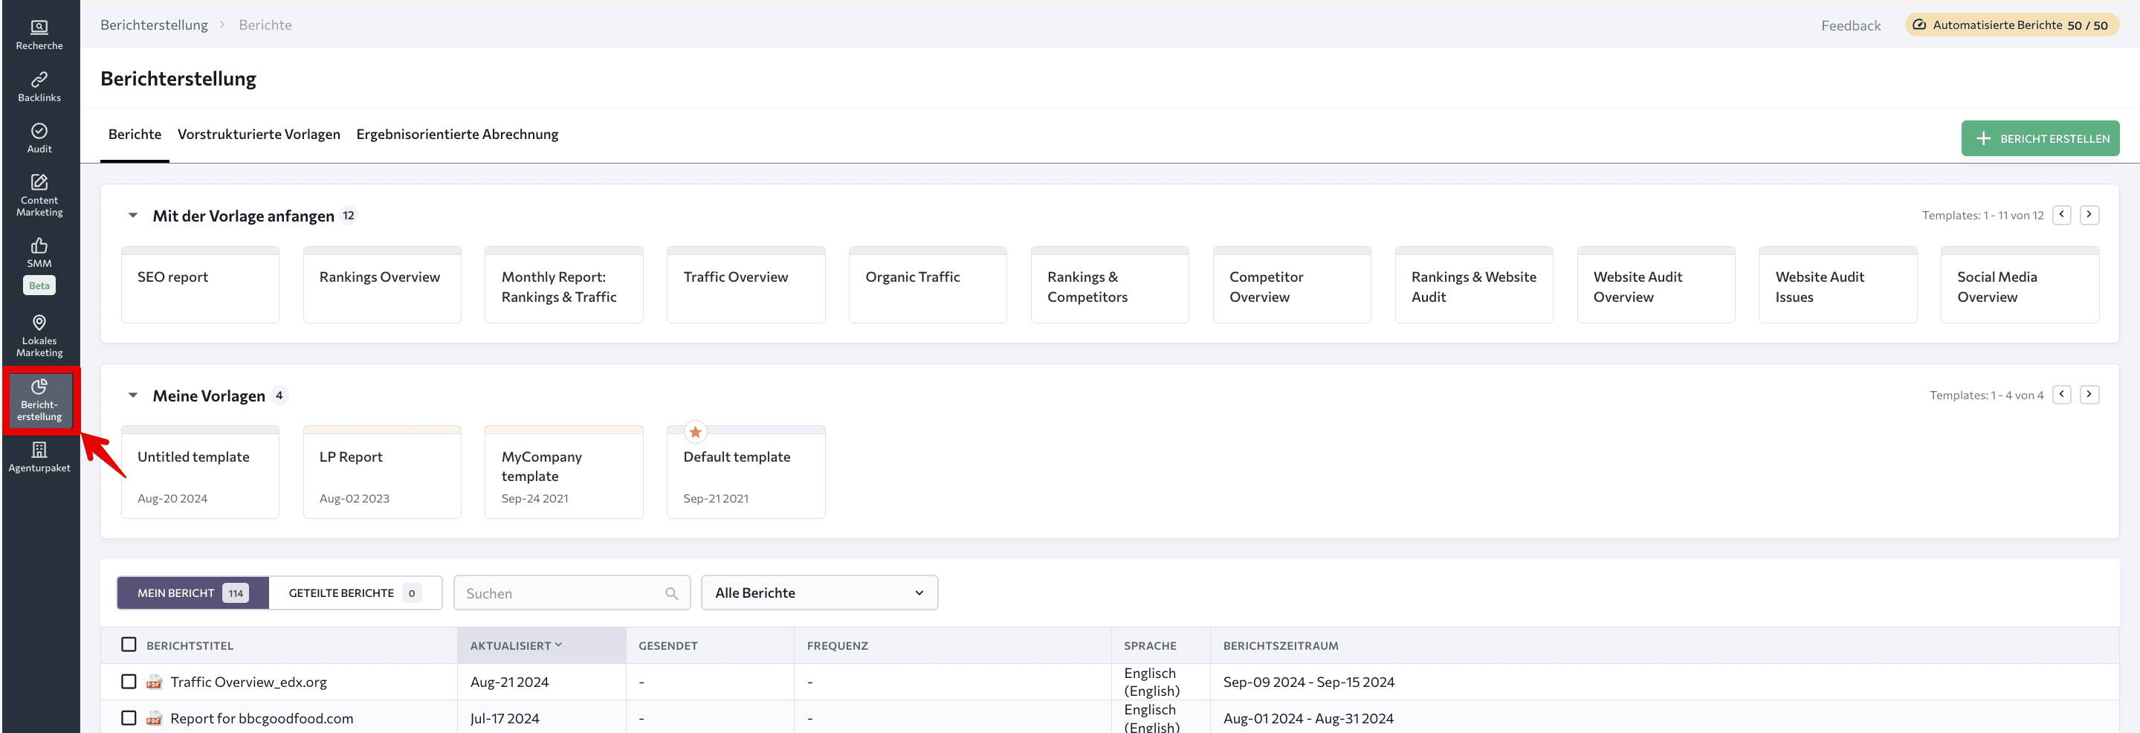
Task: Go to previous page of Meine Vorlagen
Action: point(2061,395)
